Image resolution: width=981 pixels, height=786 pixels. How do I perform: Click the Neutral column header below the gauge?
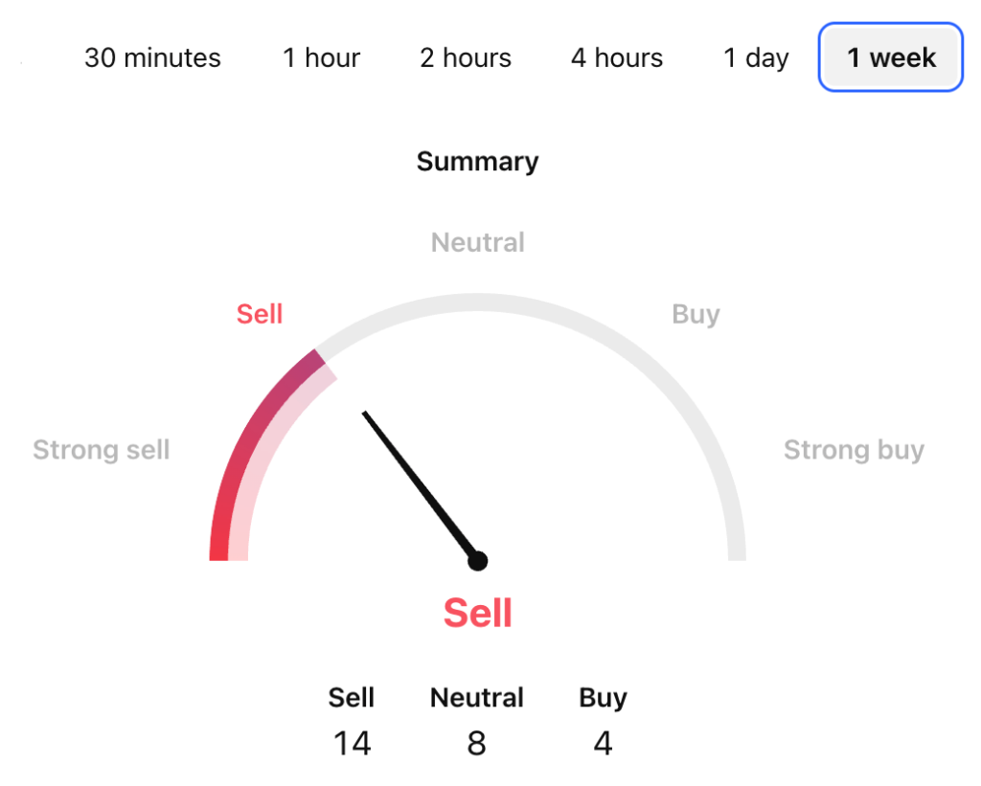click(476, 698)
